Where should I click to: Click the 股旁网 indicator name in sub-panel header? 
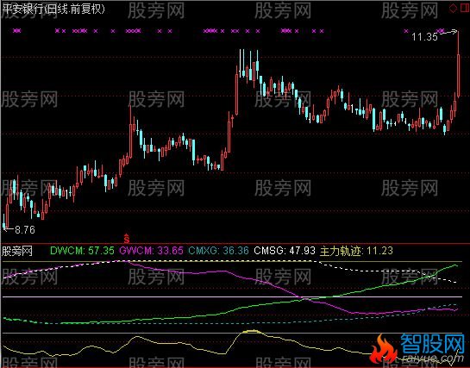(x=17, y=251)
